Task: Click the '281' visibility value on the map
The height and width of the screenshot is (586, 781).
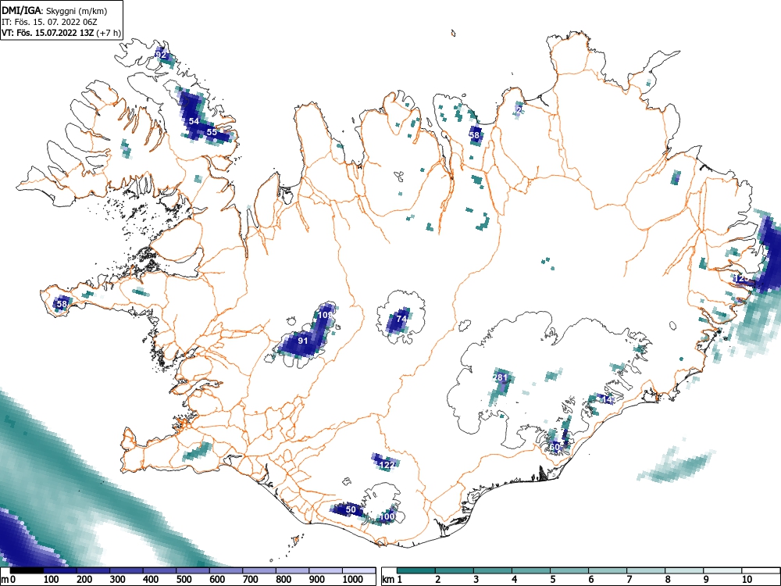Action: (500, 377)
